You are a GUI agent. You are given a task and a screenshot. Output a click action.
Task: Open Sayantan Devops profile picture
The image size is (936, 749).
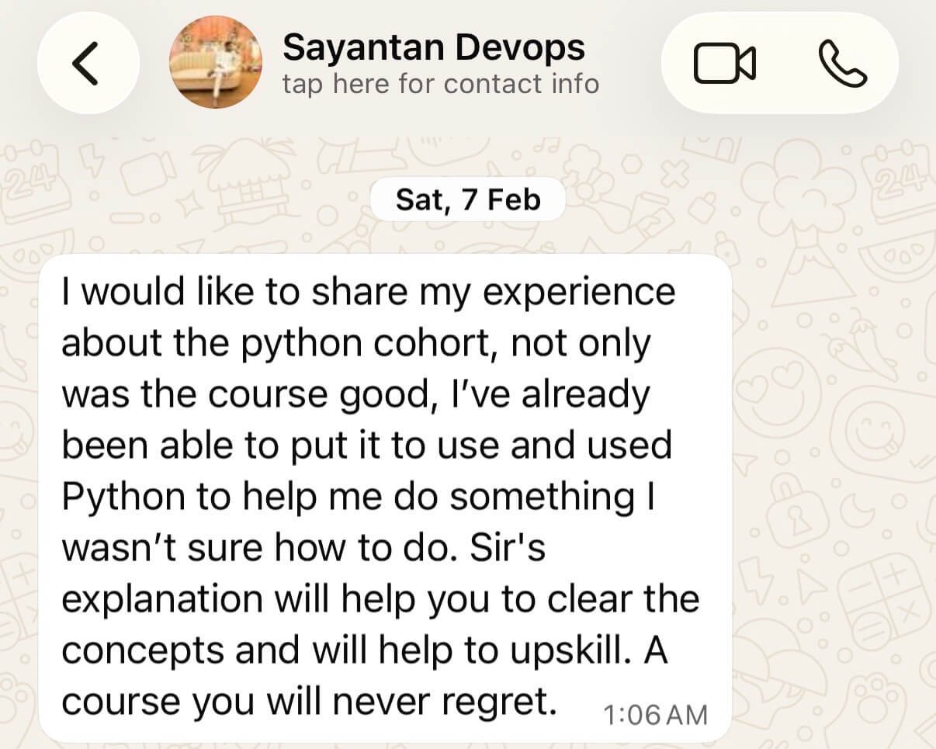coord(216,62)
